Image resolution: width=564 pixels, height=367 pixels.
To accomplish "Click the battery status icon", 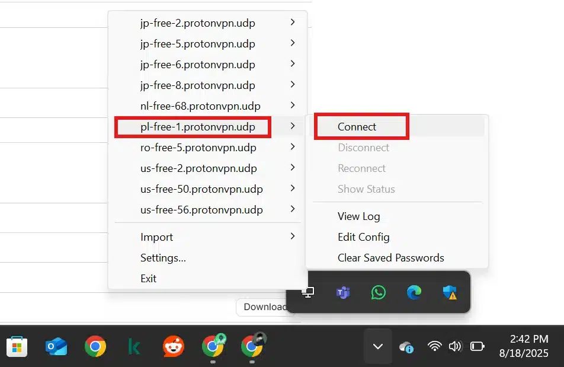I will click(x=478, y=346).
